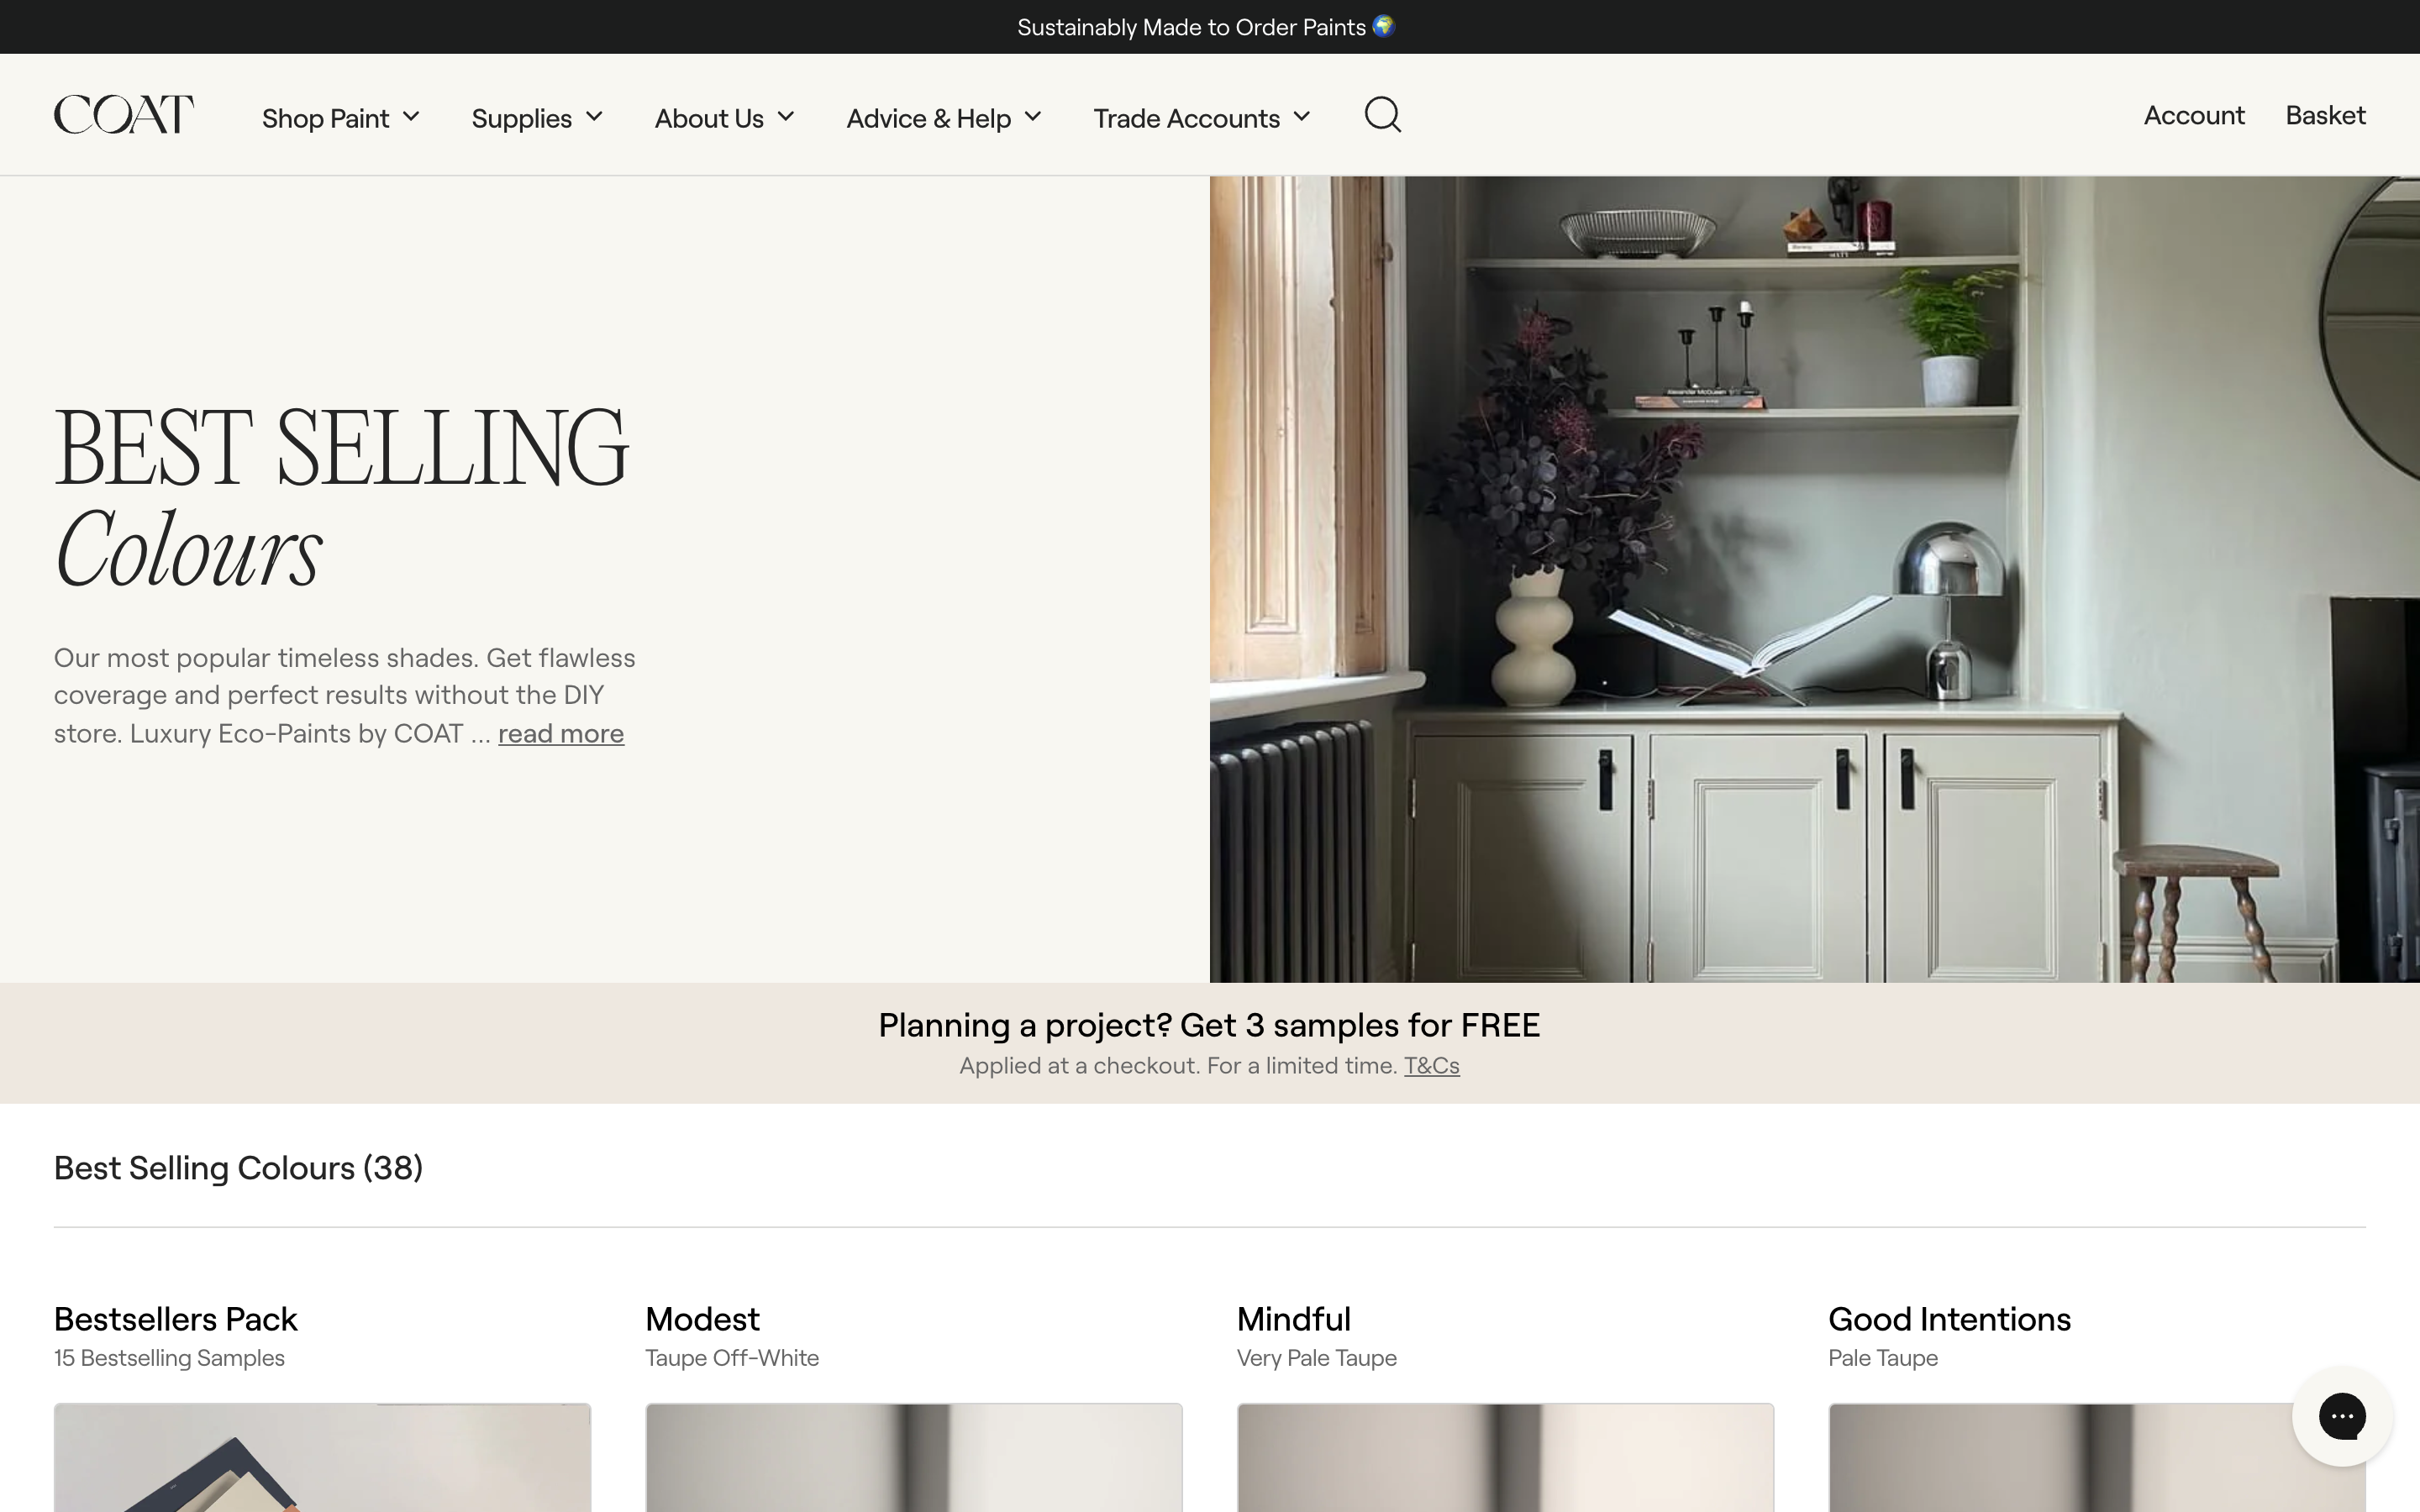Open the Bestsellers Pack thumbnail

[x=322, y=1457]
